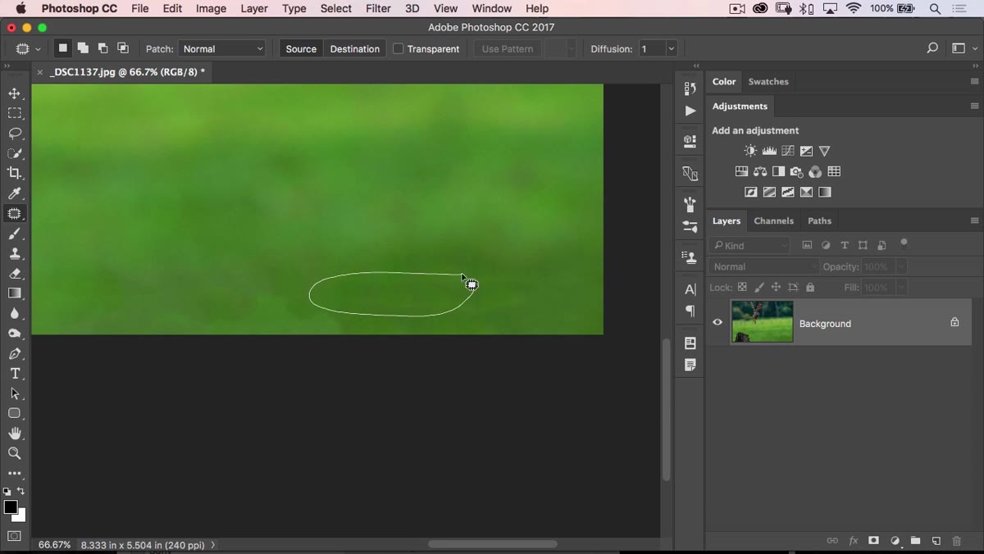The image size is (984, 554).
Task: Select the Brush tool
Action: (x=15, y=234)
